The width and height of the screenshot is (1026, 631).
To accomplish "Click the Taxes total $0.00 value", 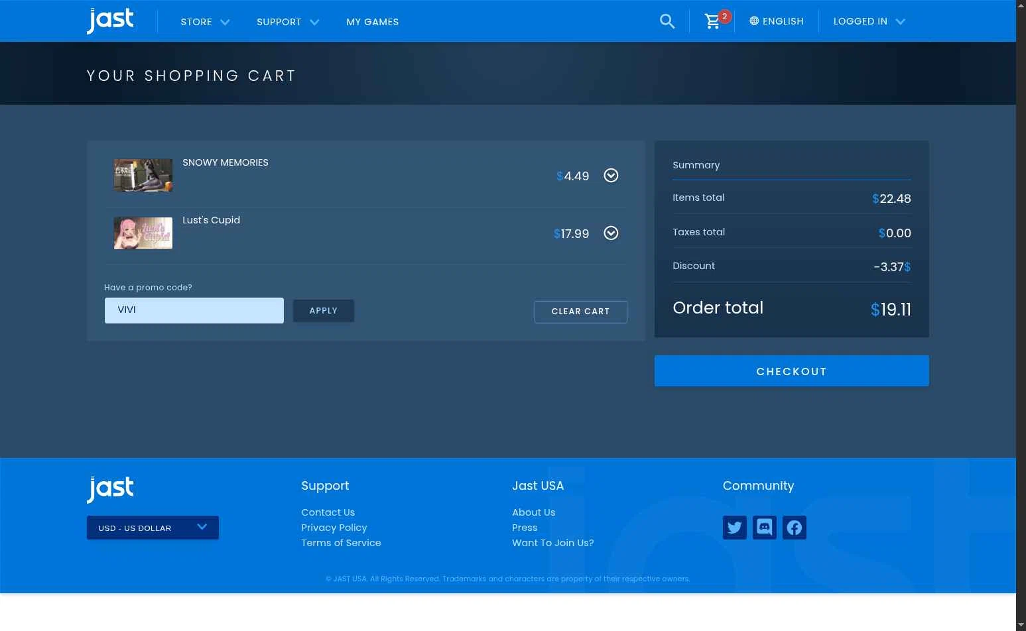I will 895,233.
